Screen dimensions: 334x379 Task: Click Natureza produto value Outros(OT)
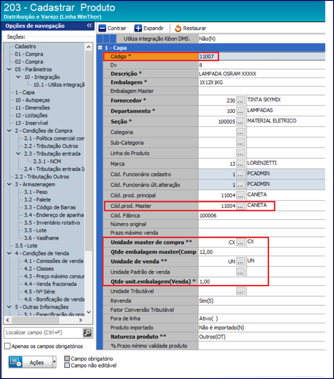262,337
